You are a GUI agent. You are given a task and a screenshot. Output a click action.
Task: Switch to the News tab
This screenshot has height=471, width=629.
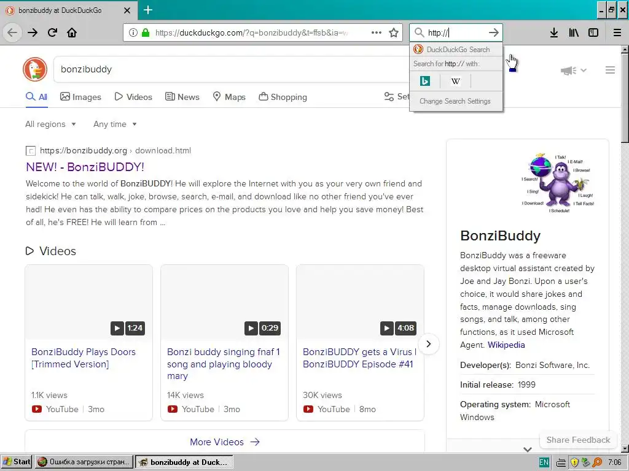(x=182, y=97)
